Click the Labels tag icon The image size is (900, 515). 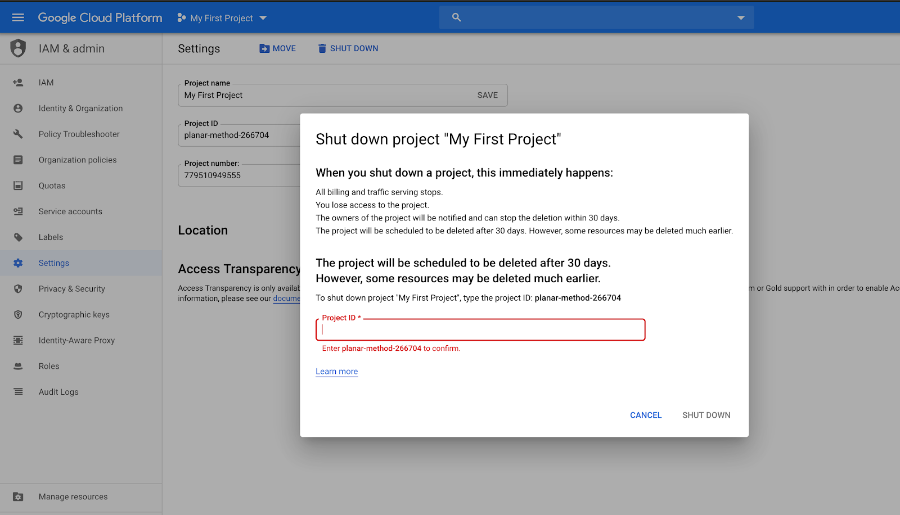pos(18,237)
